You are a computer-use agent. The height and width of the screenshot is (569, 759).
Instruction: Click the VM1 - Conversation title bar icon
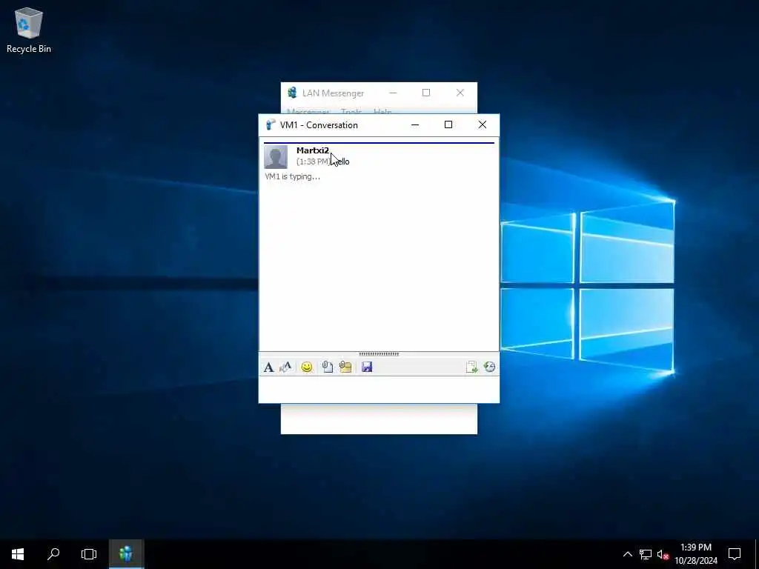(x=271, y=124)
